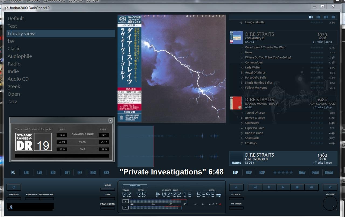Stop playback with the stop button
Viewport: 345px width, 217px height.
[x=297, y=187]
